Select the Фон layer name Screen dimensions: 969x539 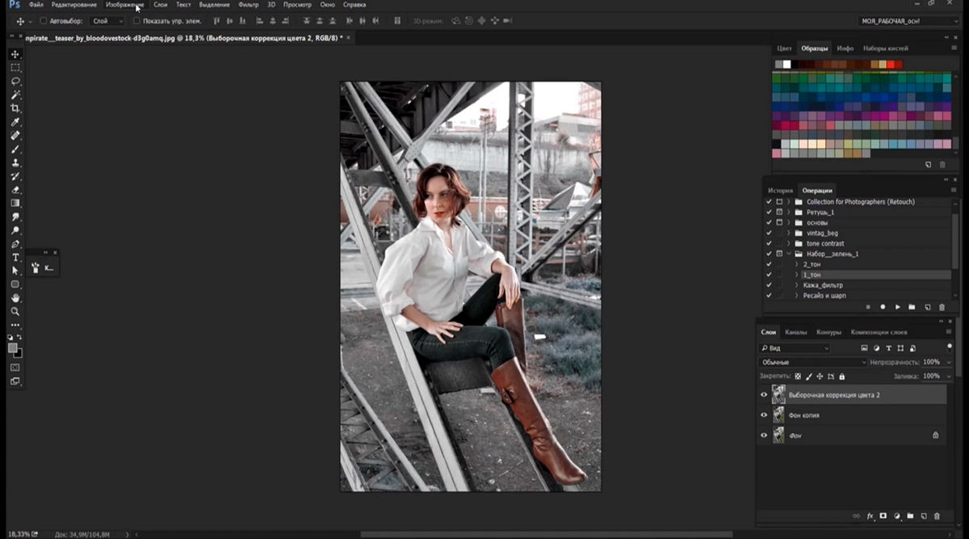tap(795, 436)
